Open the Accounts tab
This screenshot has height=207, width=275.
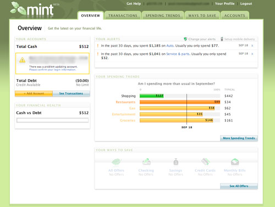click(235, 15)
